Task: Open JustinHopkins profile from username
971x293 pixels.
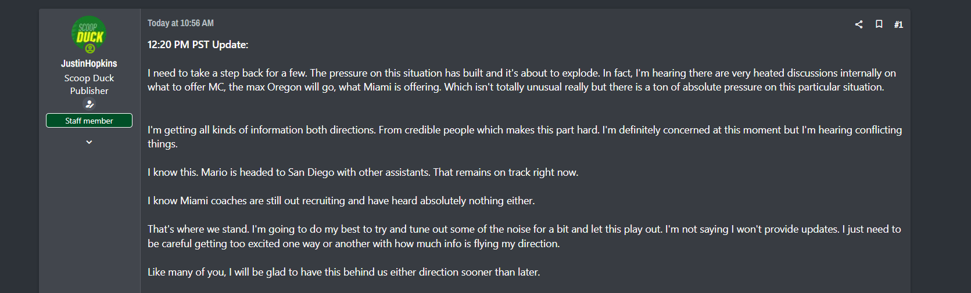Action: tap(89, 63)
